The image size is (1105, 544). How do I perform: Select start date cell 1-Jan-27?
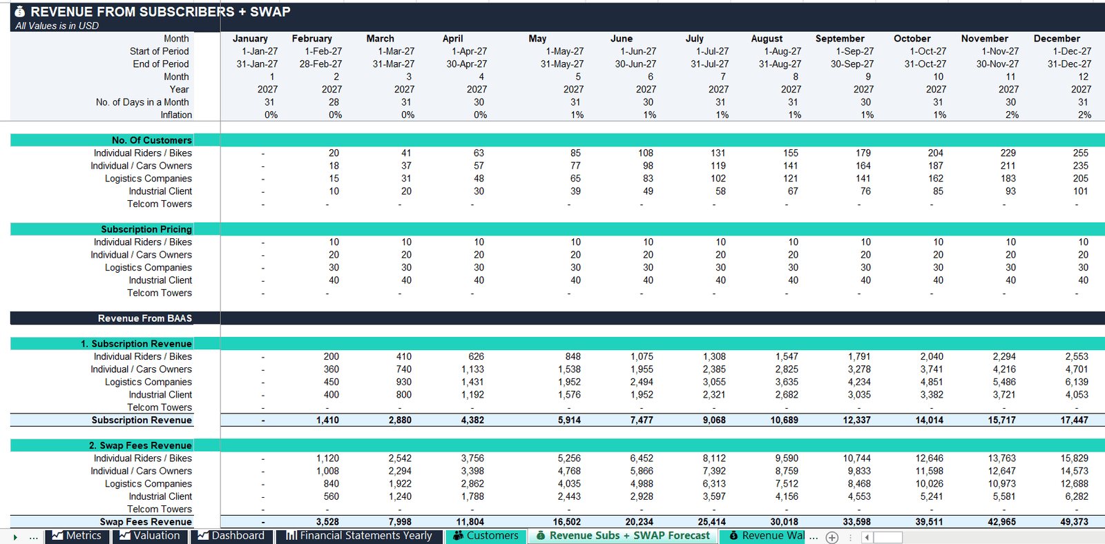click(x=260, y=51)
